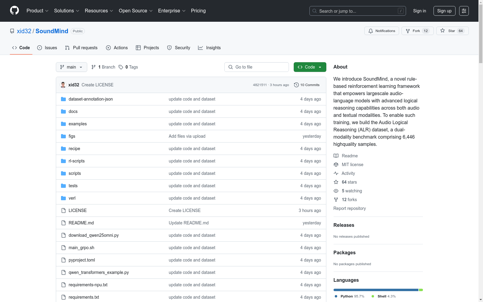Click the examples folder icon
483x302 pixels.
pos(63,124)
